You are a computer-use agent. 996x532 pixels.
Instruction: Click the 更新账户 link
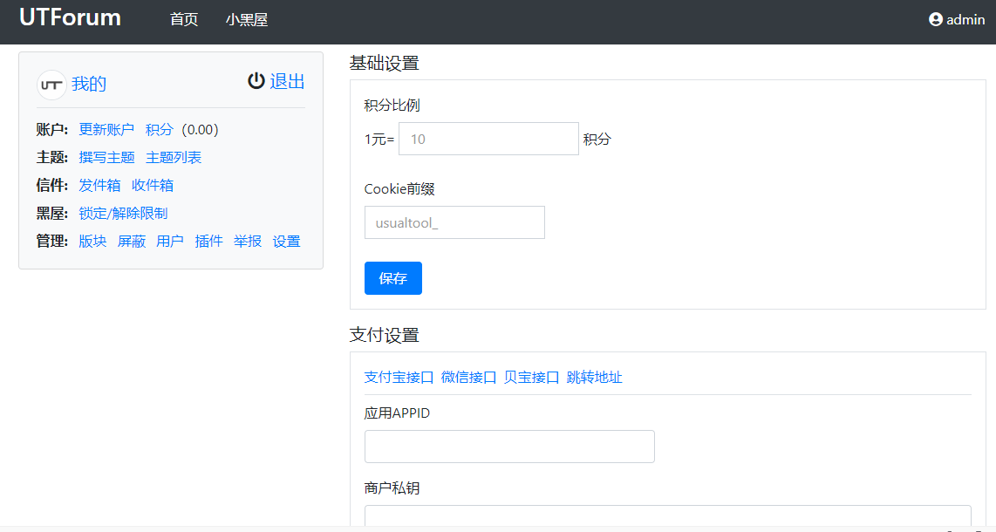pos(106,130)
